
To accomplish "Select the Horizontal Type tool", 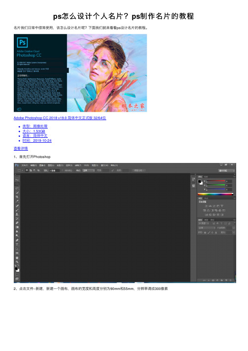I will coord(17,244).
